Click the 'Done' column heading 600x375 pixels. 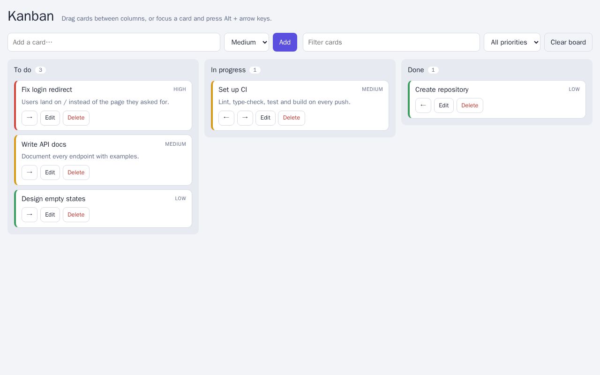point(416,70)
